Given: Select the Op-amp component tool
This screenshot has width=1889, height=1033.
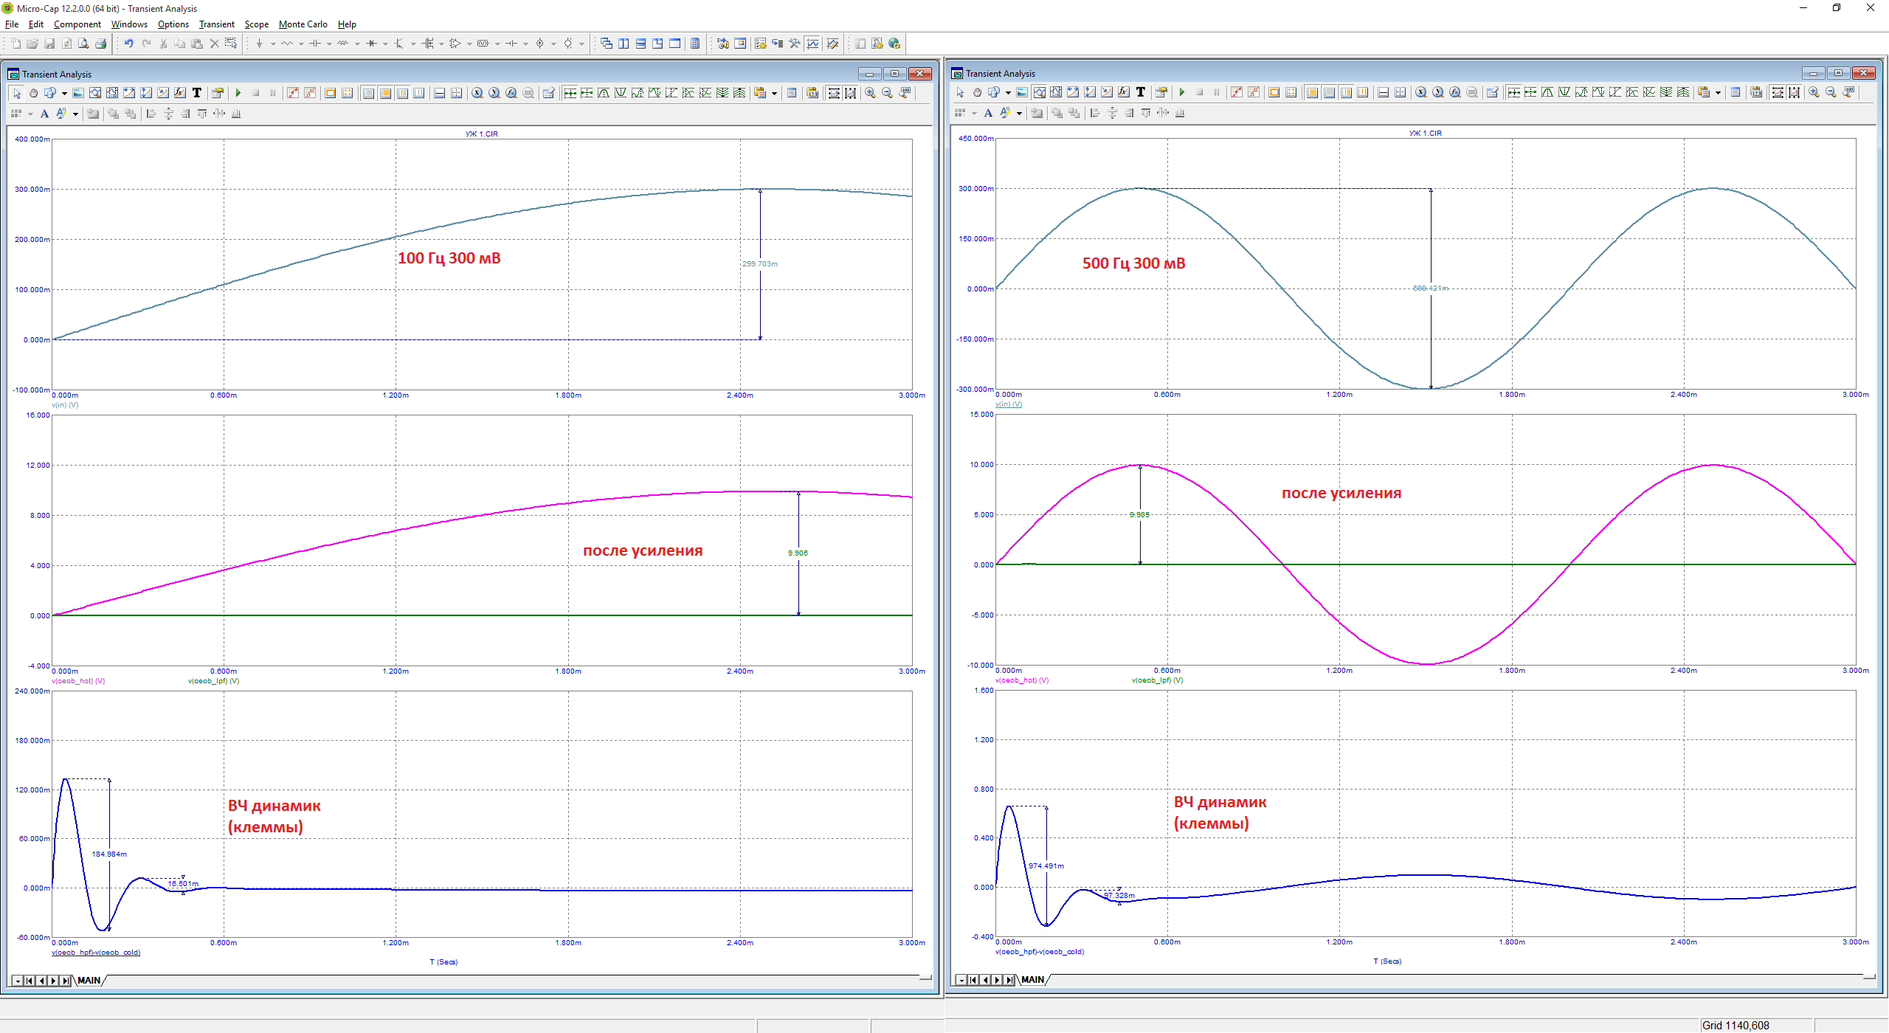Looking at the screenshot, I should point(455,44).
